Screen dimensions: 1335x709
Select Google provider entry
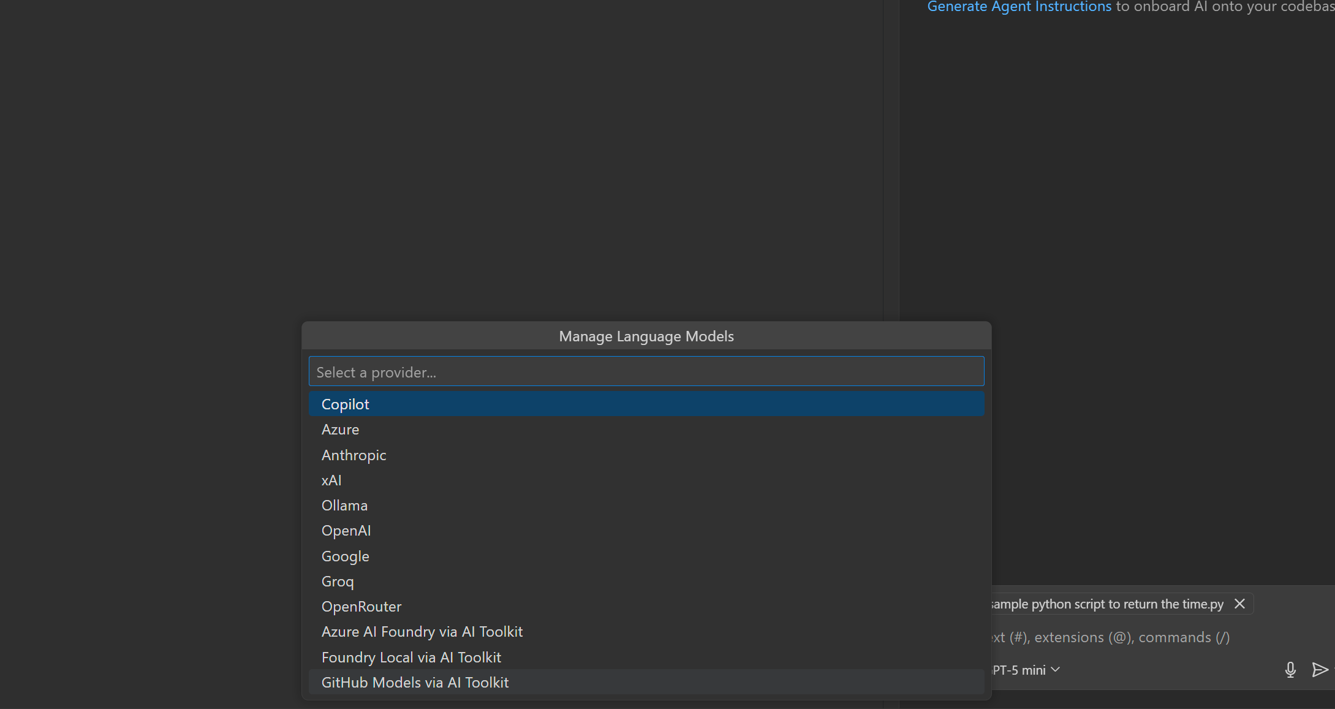pos(345,556)
